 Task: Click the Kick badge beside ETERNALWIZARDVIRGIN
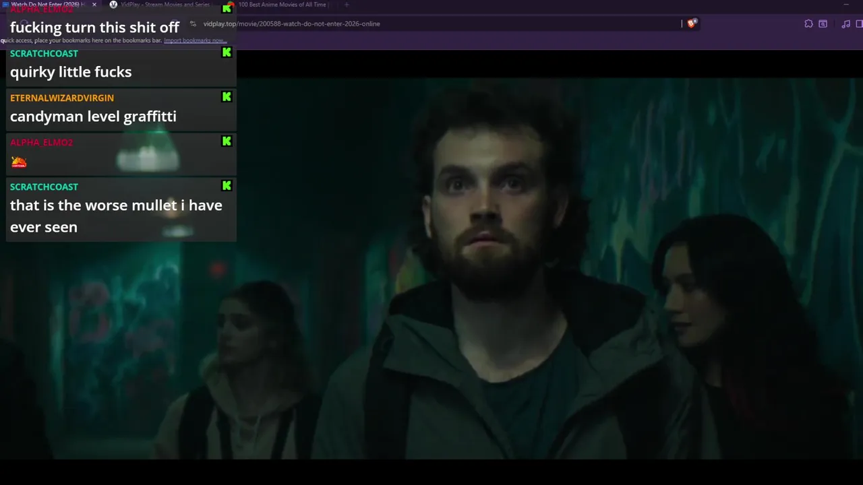[227, 97]
